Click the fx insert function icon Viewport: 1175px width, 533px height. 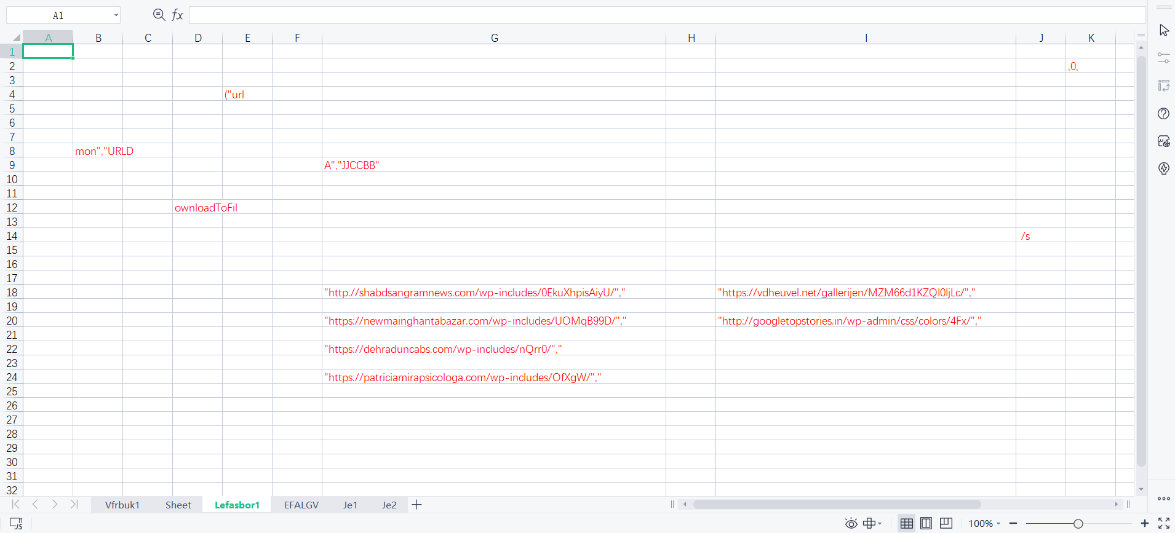click(x=177, y=15)
